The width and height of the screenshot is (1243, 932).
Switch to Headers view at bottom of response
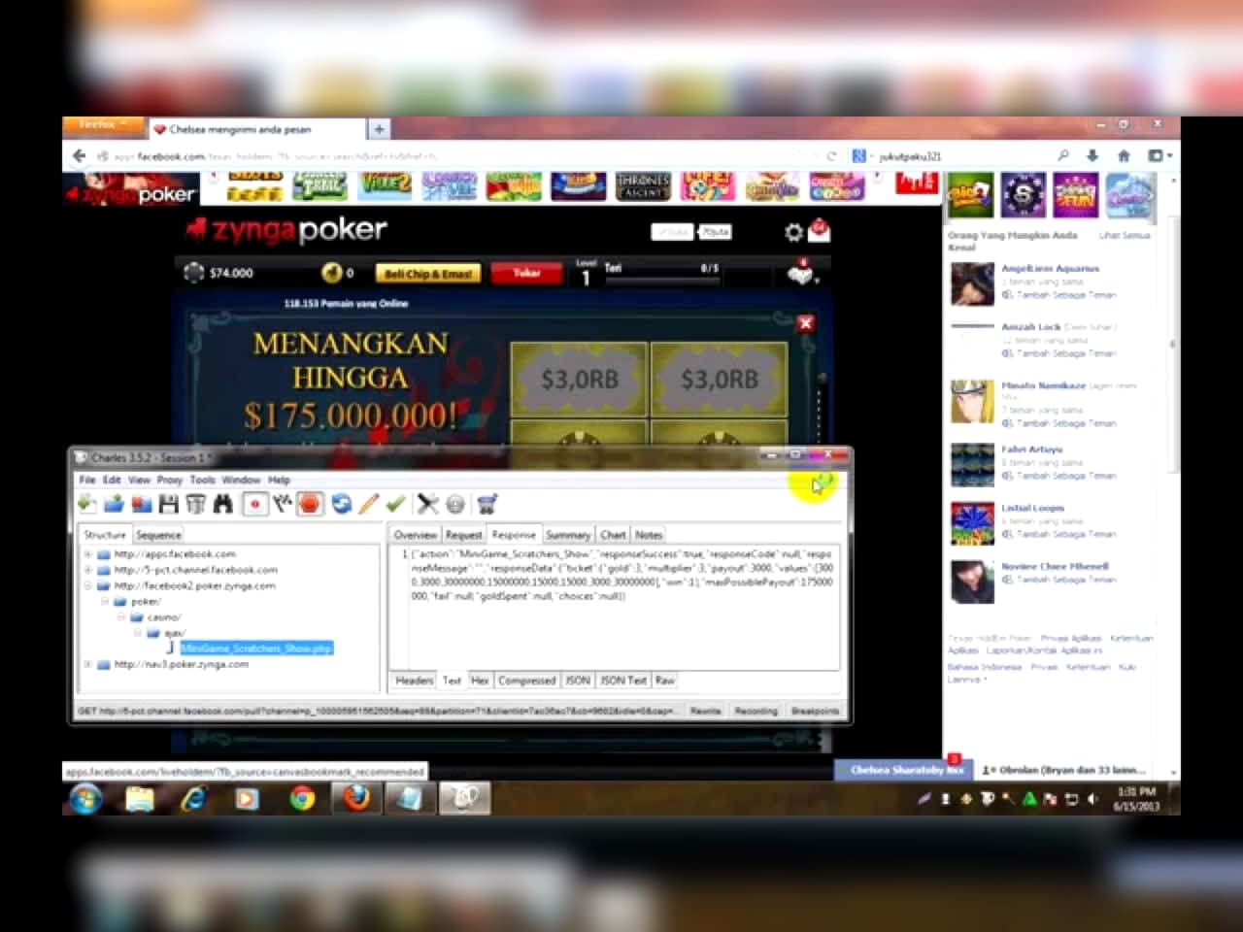[x=414, y=681]
